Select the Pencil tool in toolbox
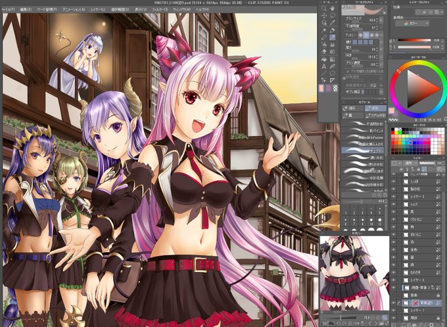This screenshot has height=327, width=447. (324, 37)
